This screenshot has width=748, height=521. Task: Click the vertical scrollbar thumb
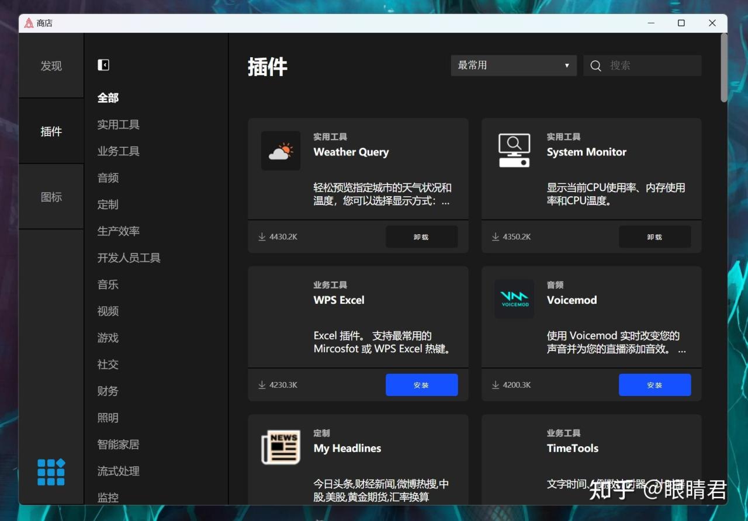(724, 68)
